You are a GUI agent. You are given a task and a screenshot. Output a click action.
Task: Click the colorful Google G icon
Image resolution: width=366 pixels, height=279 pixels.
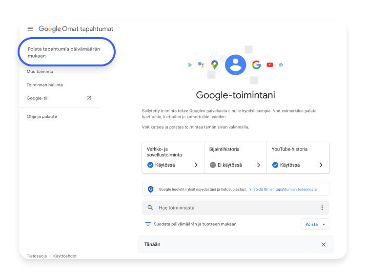256,64
